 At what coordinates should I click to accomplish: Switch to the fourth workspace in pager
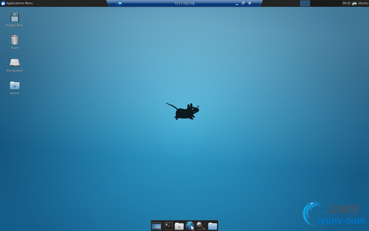[x=336, y=3]
